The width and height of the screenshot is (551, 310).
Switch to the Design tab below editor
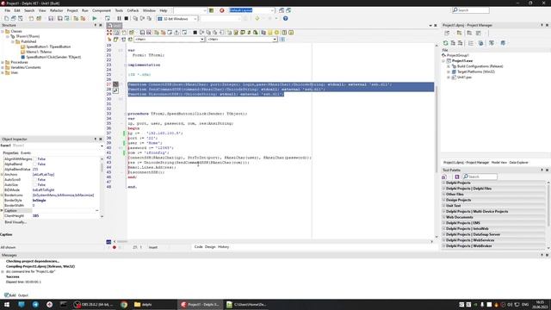click(x=210, y=247)
